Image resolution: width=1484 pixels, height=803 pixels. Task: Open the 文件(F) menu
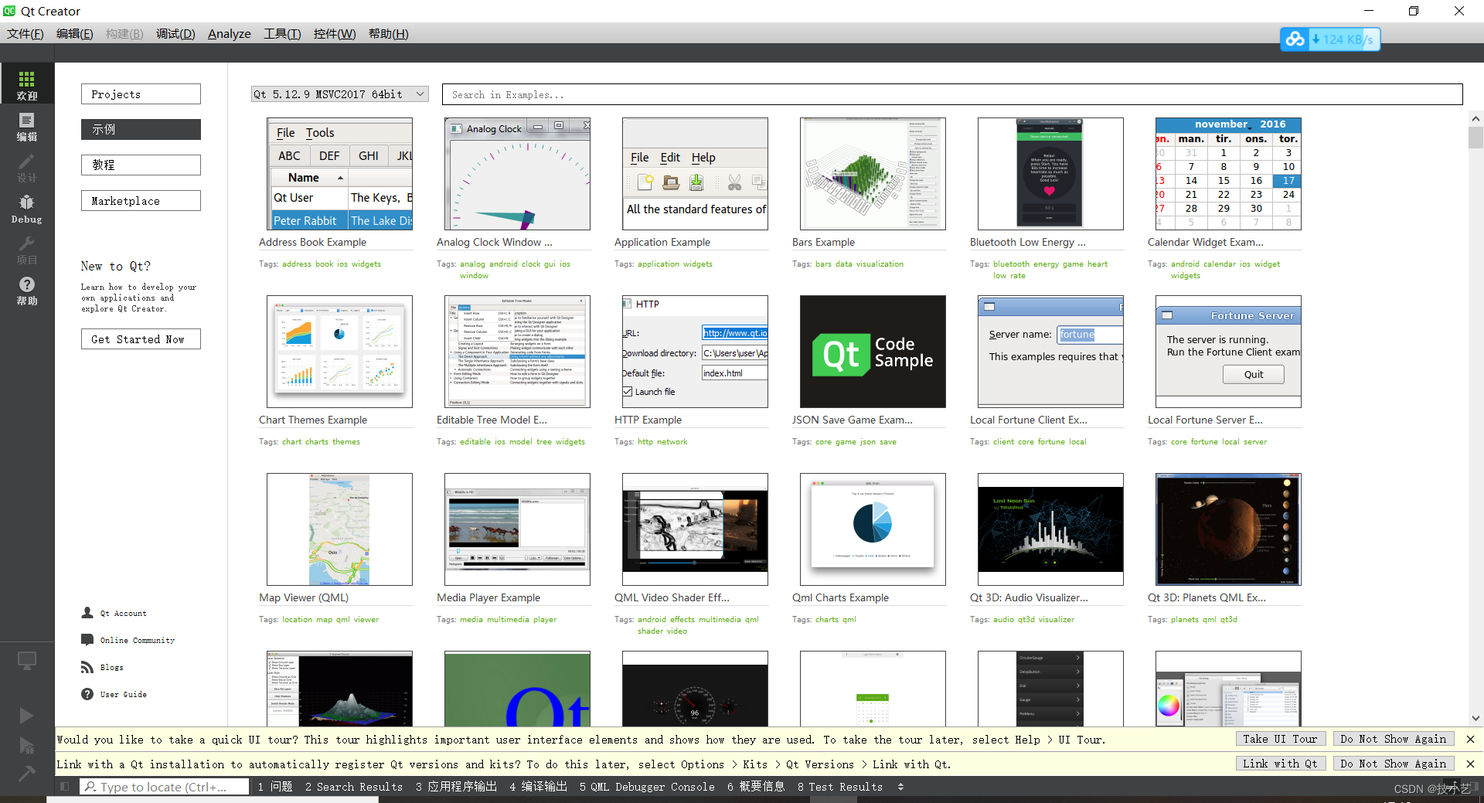point(26,33)
